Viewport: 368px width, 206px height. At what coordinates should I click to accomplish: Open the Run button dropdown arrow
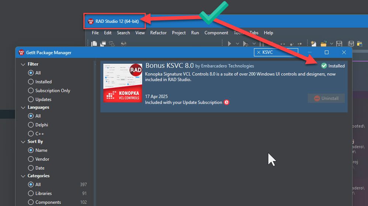237,44
